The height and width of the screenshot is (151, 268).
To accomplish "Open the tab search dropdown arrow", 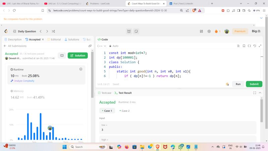I will (241, 3).
